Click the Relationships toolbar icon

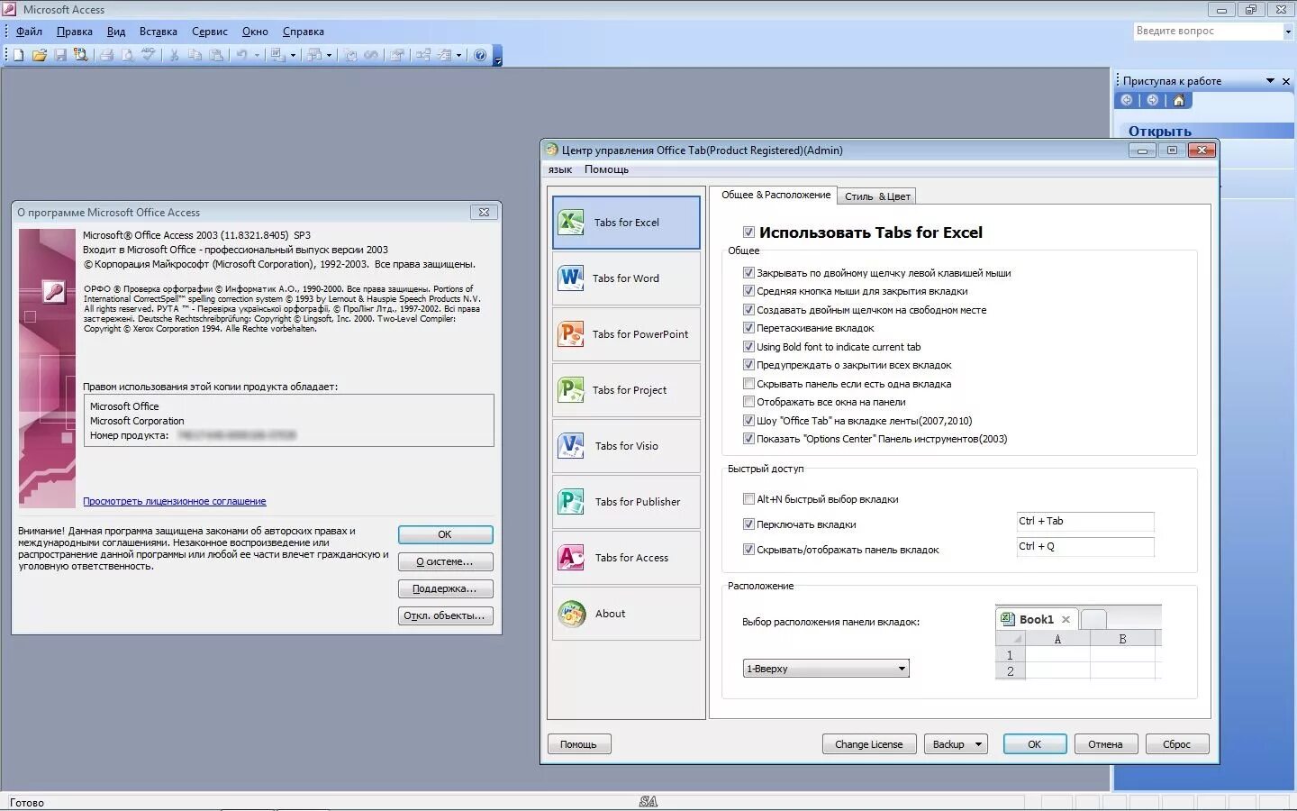point(423,55)
